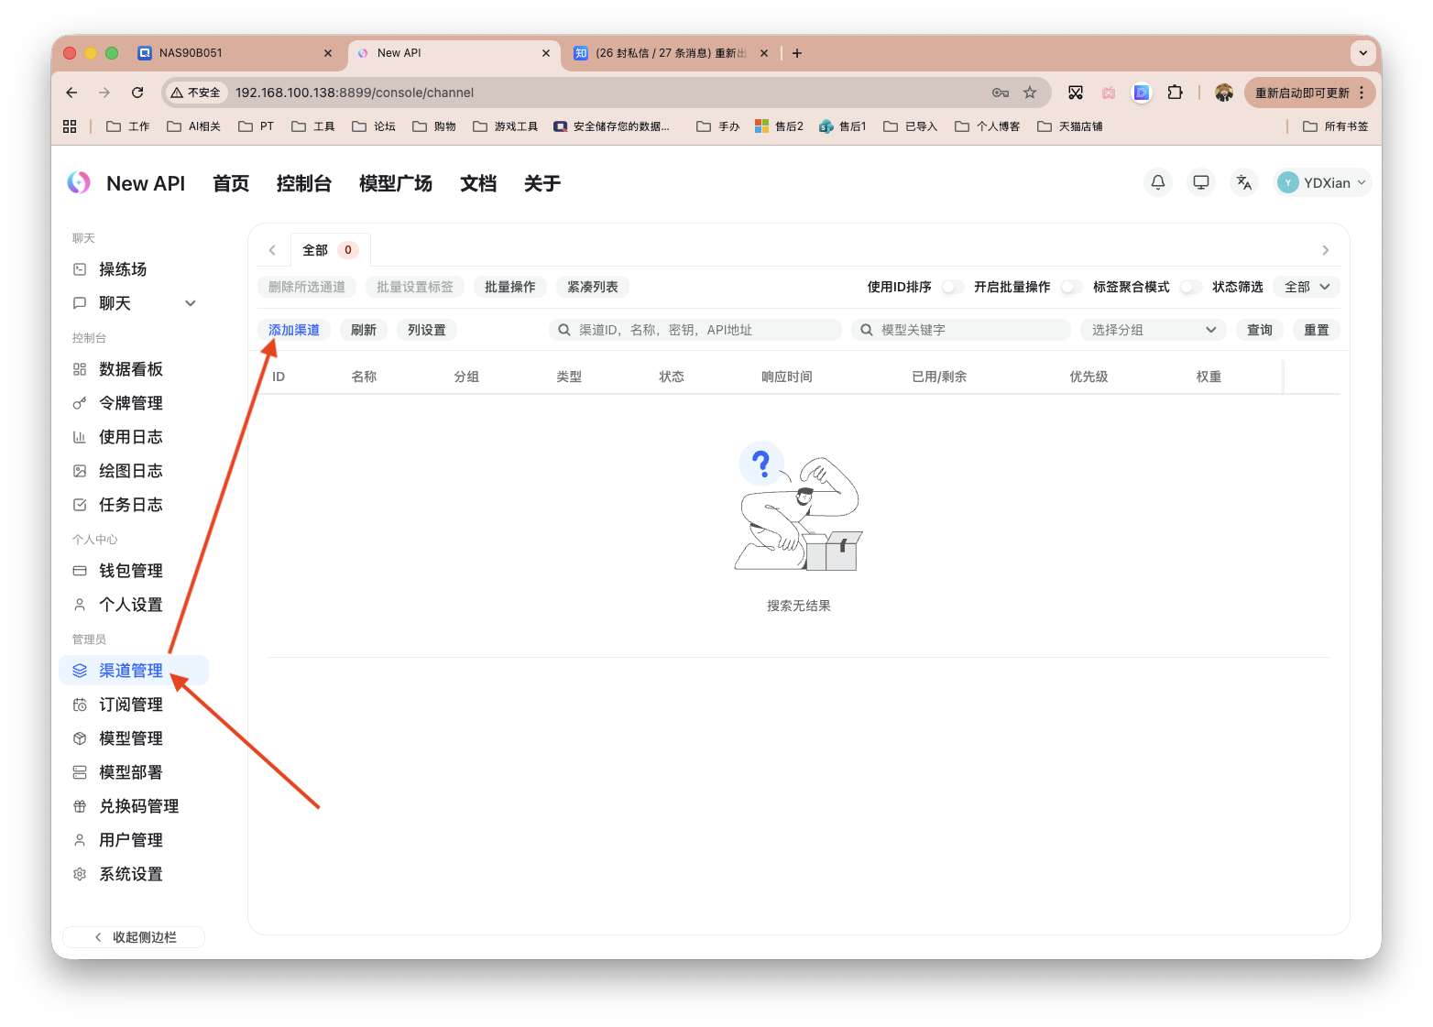
Task: Click the 添加渠道 button
Action: (x=293, y=330)
